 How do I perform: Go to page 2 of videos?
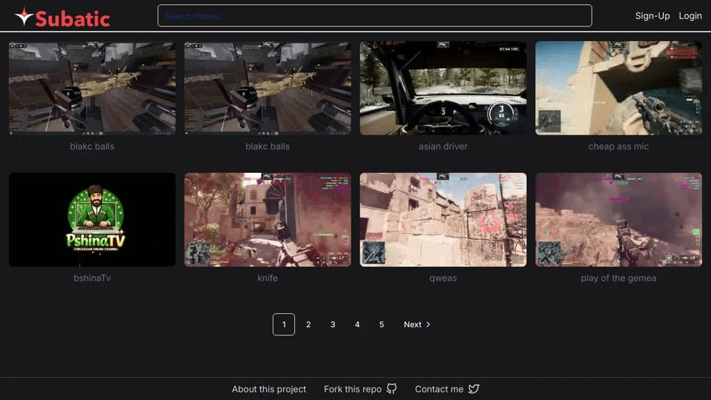click(308, 324)
